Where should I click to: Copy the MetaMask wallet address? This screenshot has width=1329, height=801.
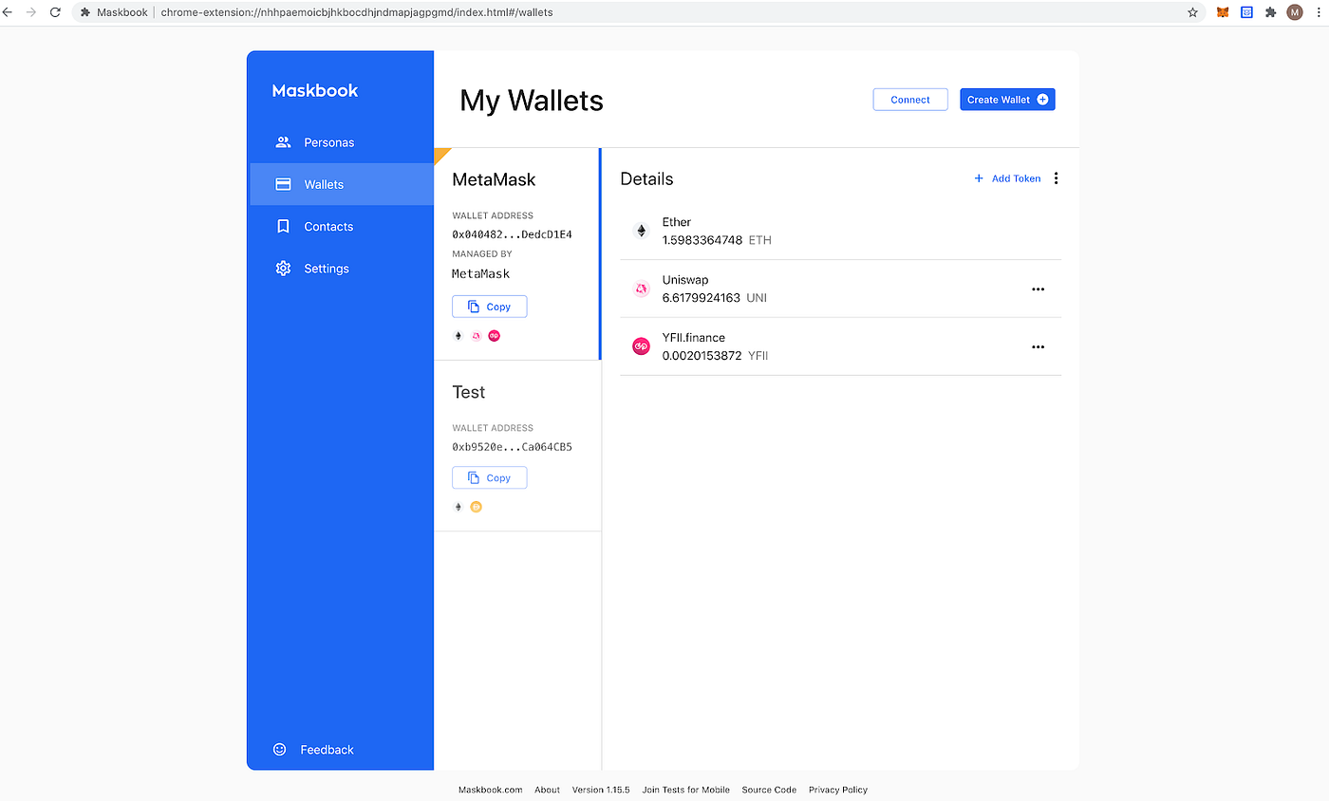(489, 307)
